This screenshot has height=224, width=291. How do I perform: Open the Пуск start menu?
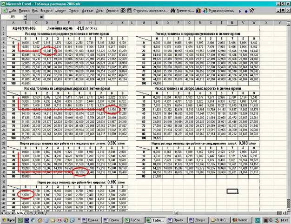click(x=8, y=220)
